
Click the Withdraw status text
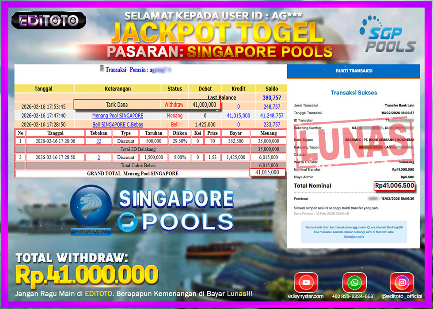click(x=174, y=105)
